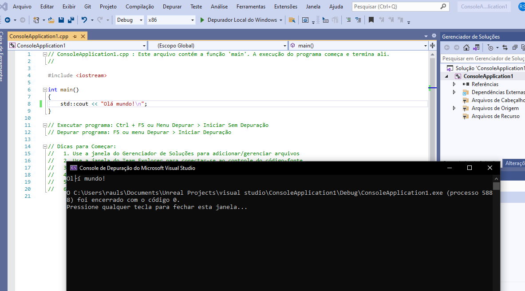Click the Solution Explorer home icon

click(x=466, y=47)
